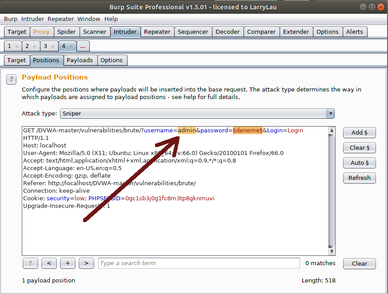The image size is (388, 294).
Task: Select Intruder attack tab 3
Action: [46, 46]
